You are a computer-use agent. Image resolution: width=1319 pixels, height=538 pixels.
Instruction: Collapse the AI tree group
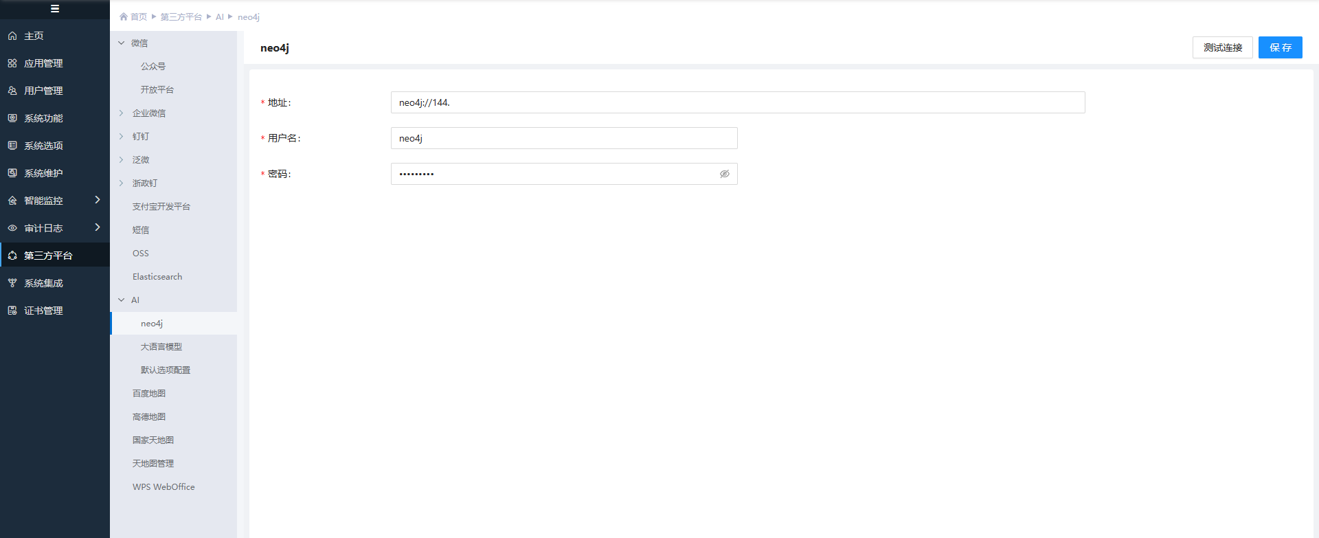[x=122, y=300]
